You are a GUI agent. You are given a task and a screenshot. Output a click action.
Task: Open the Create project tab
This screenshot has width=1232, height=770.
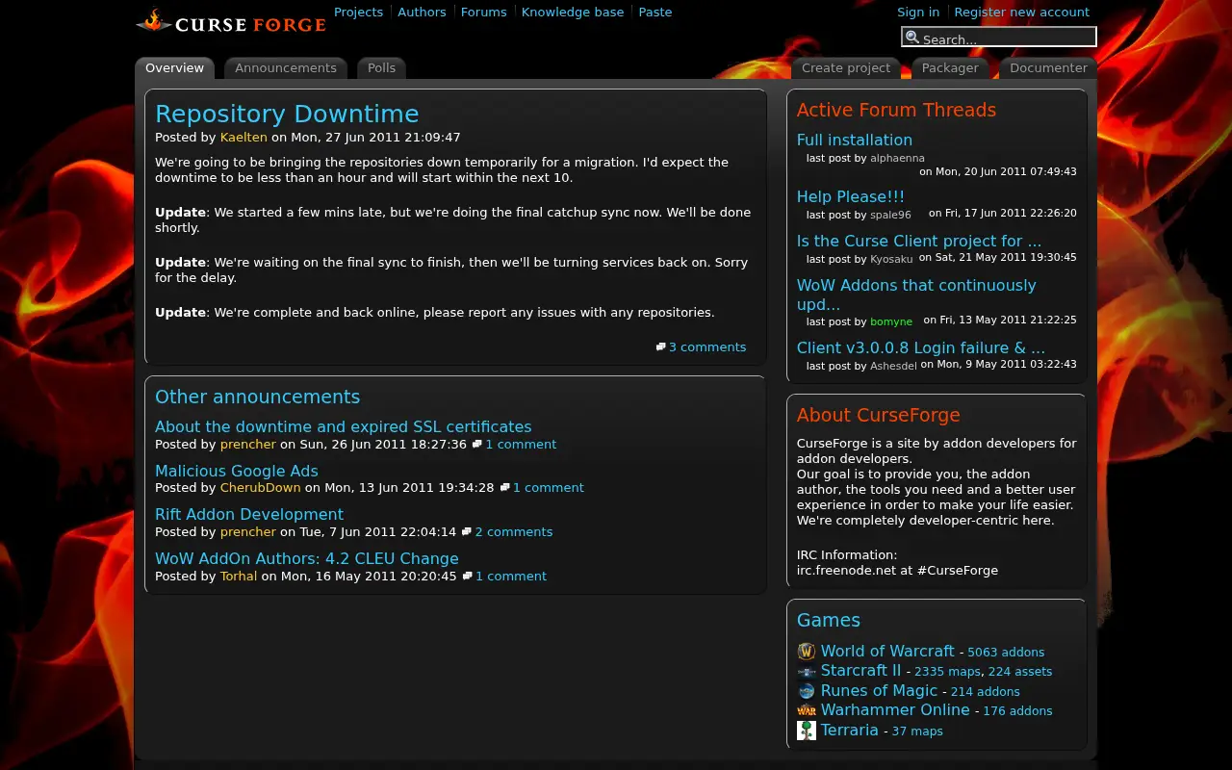pyautogui.click(x=846, y=68)
